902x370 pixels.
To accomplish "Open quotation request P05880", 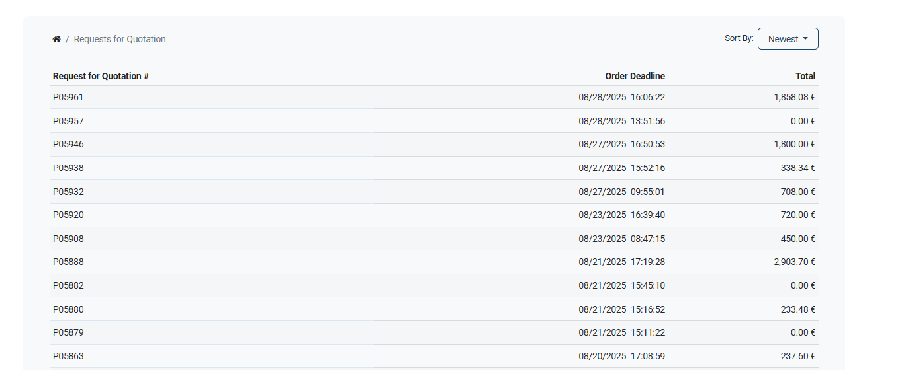I will (68, 309).
